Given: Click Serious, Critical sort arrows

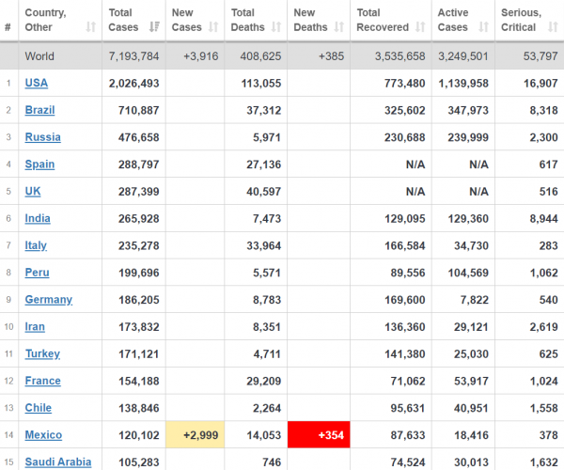Looking at the screenshot, I should 553,27.
